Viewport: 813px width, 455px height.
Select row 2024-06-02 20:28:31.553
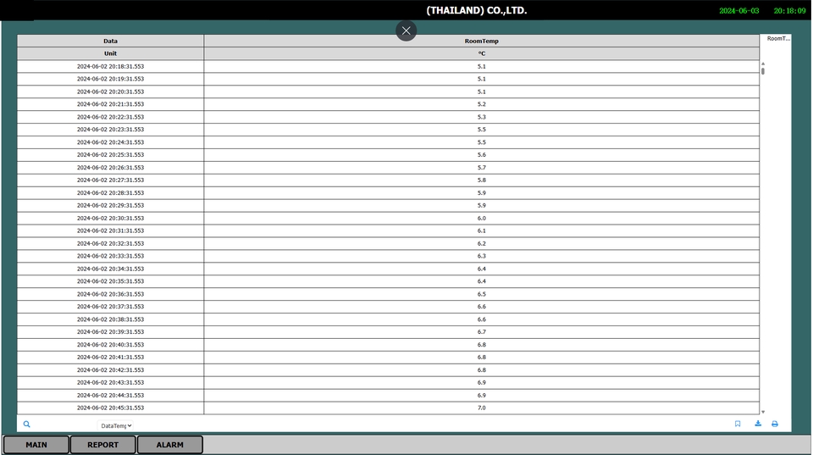pos(389,193)
